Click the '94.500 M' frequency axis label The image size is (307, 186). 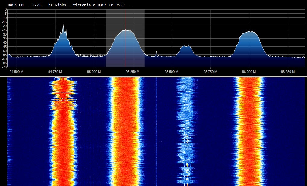[x=17, y=72]
